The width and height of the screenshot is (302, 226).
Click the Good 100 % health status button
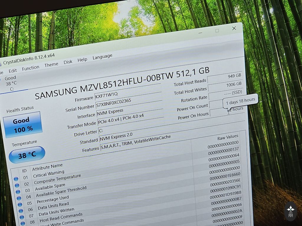[x=22, y=125]
